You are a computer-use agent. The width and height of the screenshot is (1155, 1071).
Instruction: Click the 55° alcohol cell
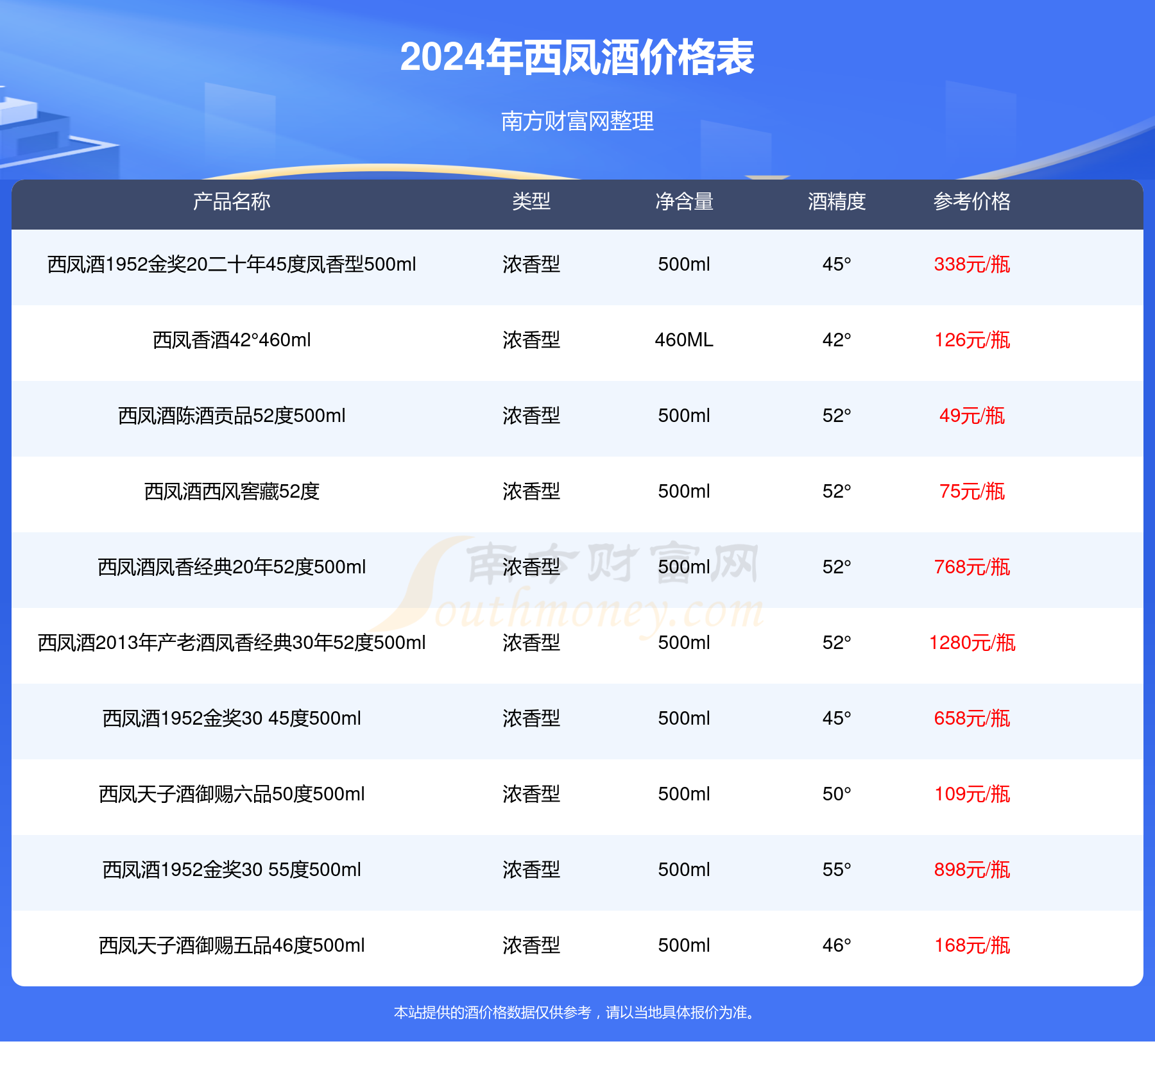(x=837, y=870)
